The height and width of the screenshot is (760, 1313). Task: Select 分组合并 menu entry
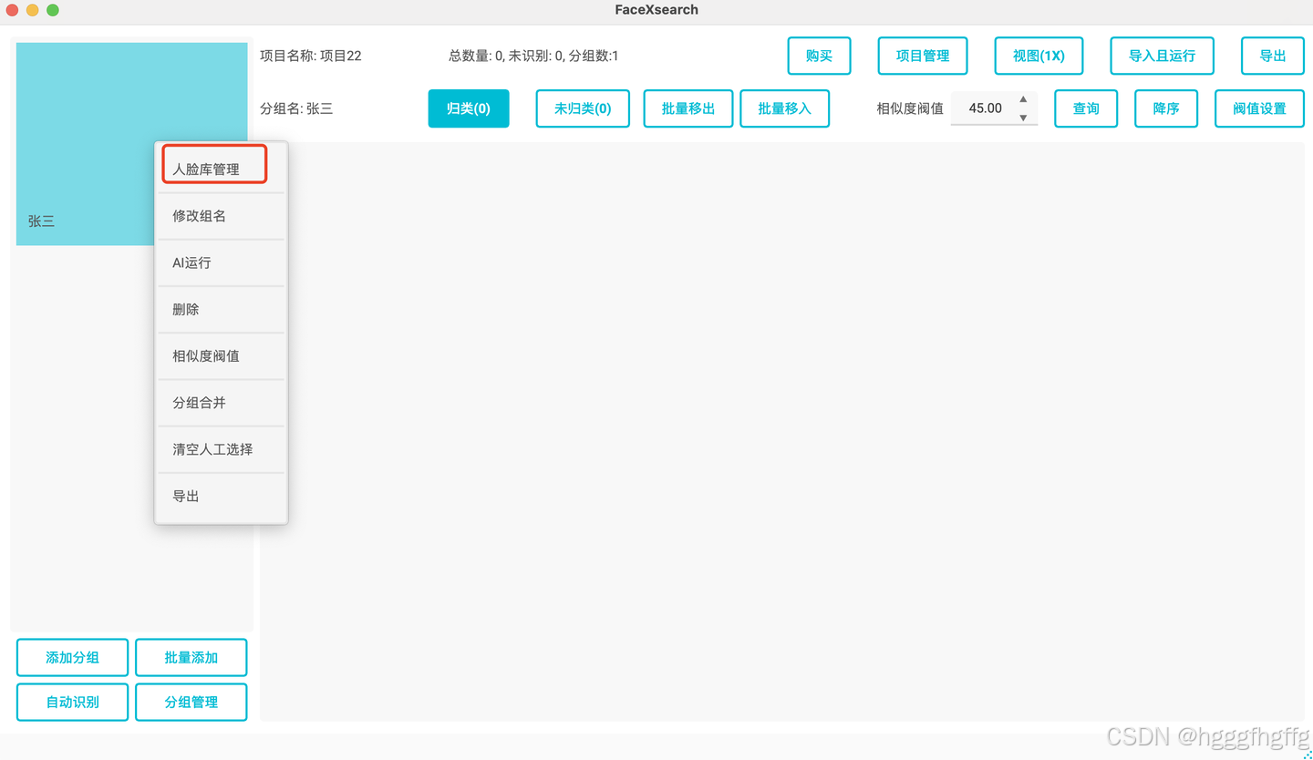coord(222,402)
